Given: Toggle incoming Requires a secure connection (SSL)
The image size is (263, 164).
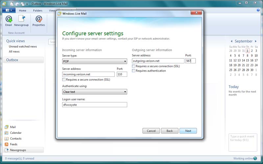Looking at the screenshot, I should [x=64, y=79].
